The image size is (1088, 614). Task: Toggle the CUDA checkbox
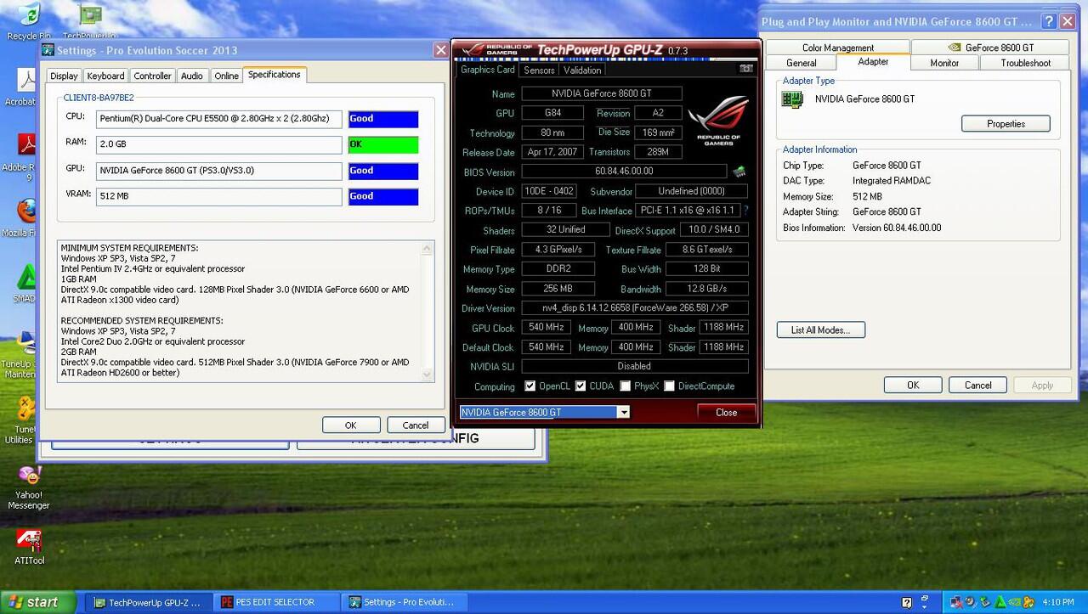coord(581,386)
